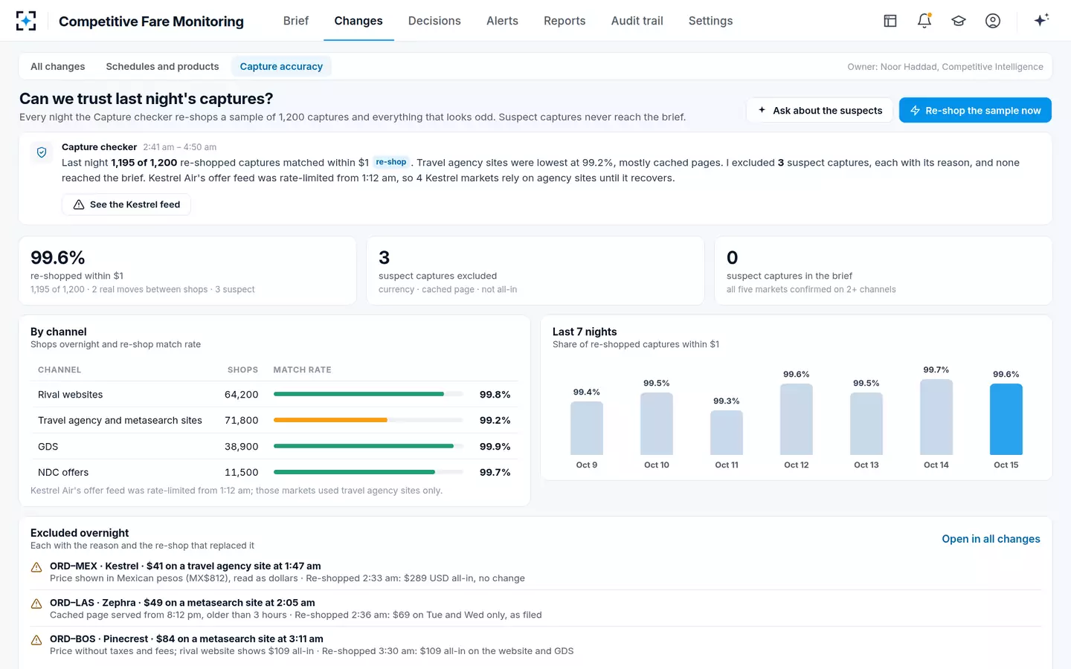Open the Brief tab
The width and height of the screenshot is (1071, 669).
[x=296, y=21]
